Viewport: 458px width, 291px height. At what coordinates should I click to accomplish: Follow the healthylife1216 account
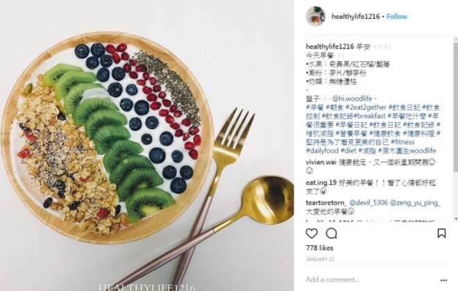tap(397, 17)
